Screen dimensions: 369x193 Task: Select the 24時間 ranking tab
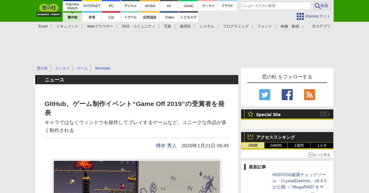276,146
